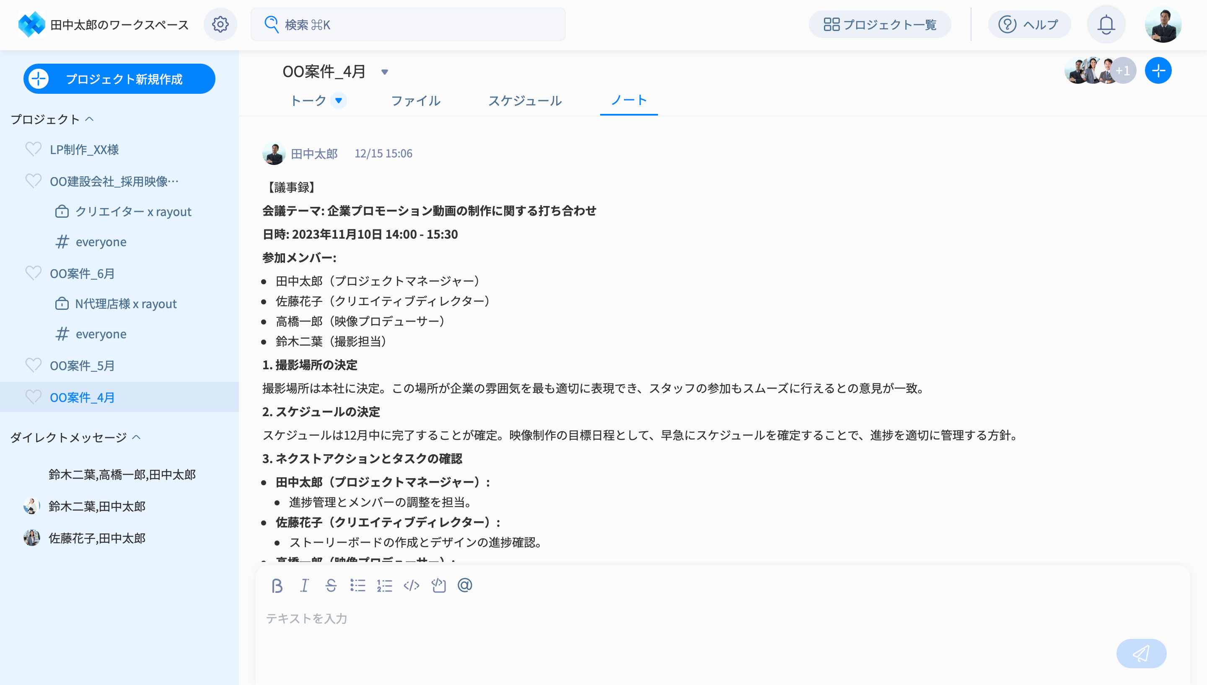This screenshot has width=1207, height=685.
Task: Collapse the ダイレクトメッセージ section
Action: pos(137,437)
